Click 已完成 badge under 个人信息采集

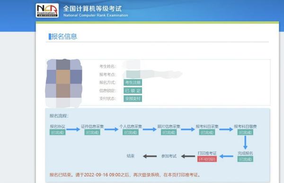(x=131, y=132)
